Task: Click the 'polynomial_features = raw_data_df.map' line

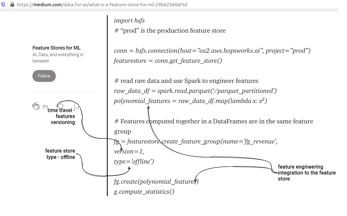Action: tap(191, 101)
